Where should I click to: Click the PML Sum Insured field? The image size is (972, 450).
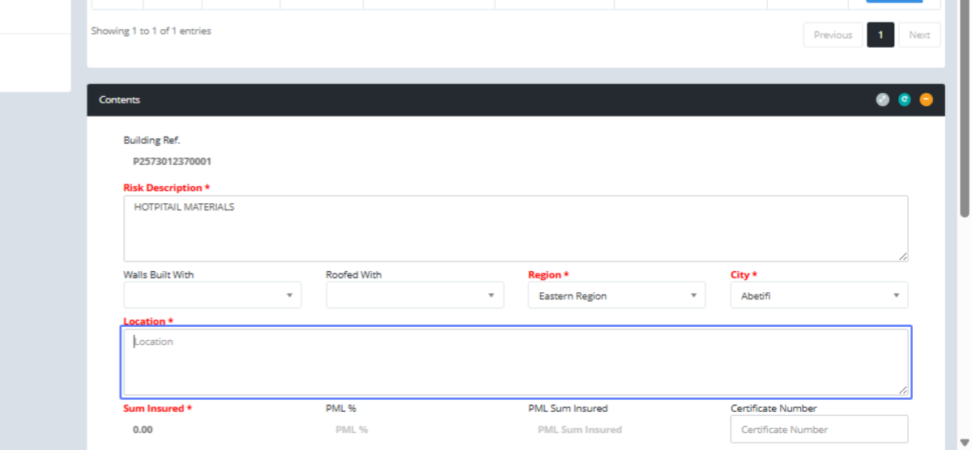pyautogui.click(x=616, y=429)
